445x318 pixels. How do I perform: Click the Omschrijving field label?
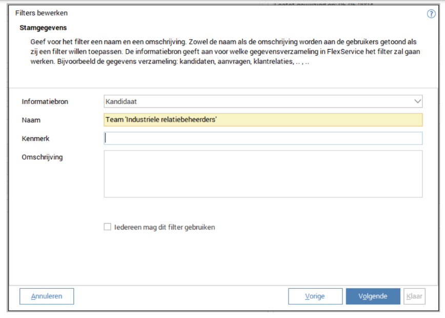click(x=42, y=157)
